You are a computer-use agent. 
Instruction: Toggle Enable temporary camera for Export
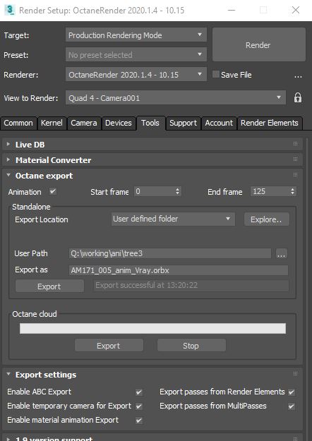(139, 406)
